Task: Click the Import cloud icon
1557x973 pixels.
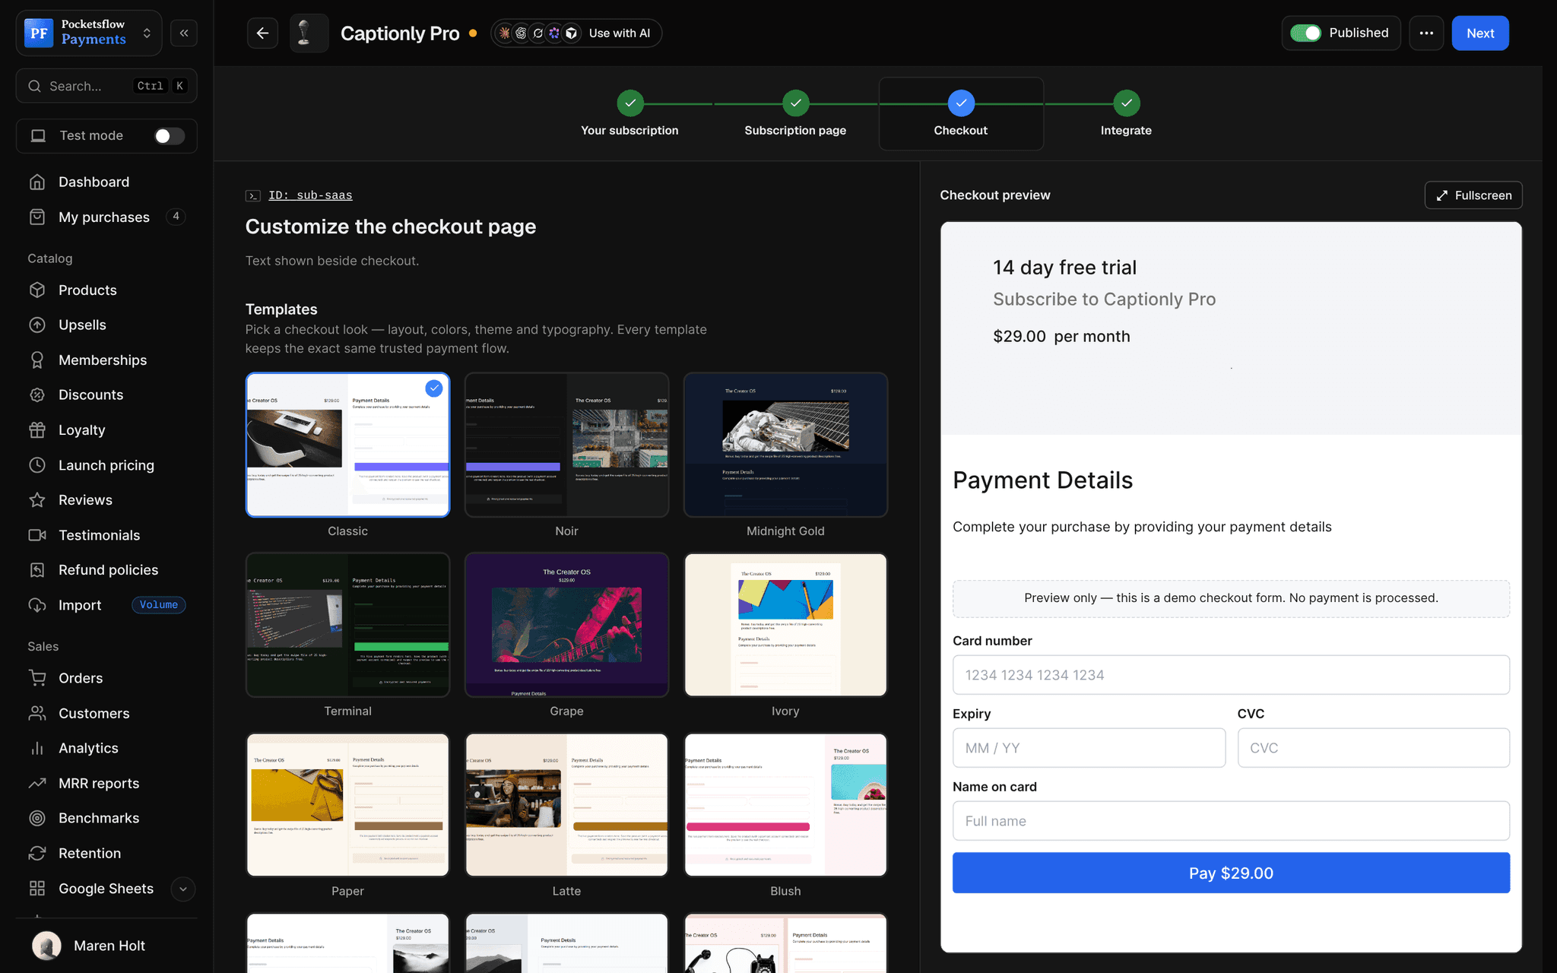Action: [x=37, y=604]
